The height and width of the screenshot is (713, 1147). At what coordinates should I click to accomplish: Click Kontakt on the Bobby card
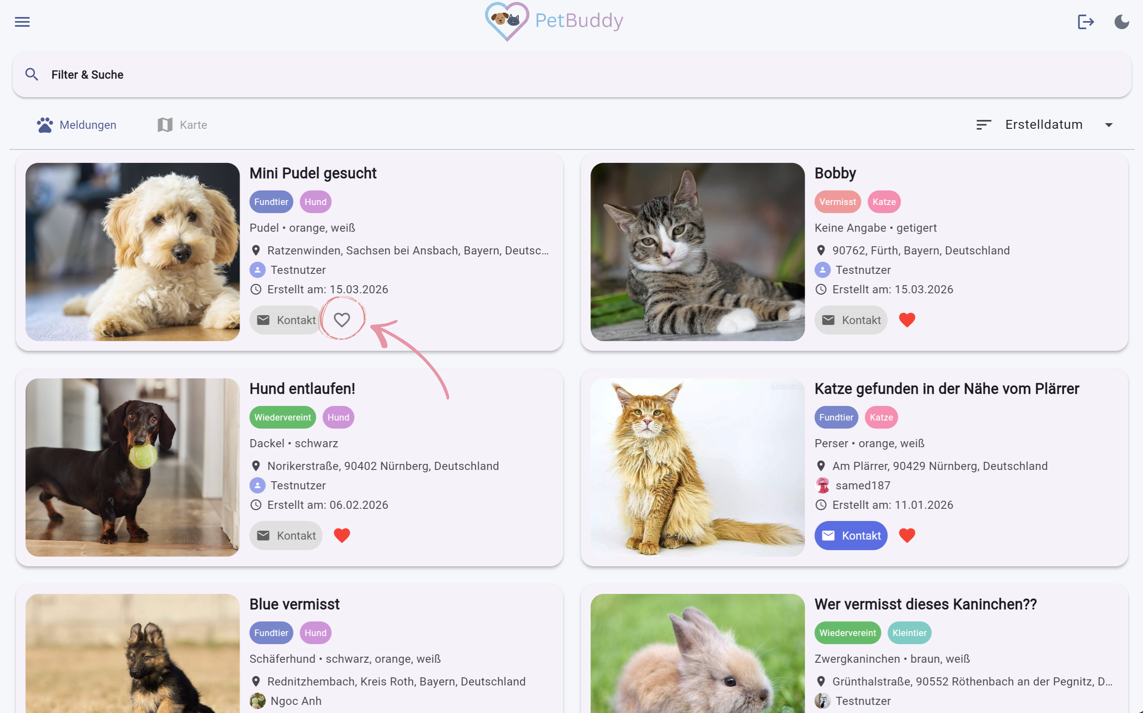(851, 320)
